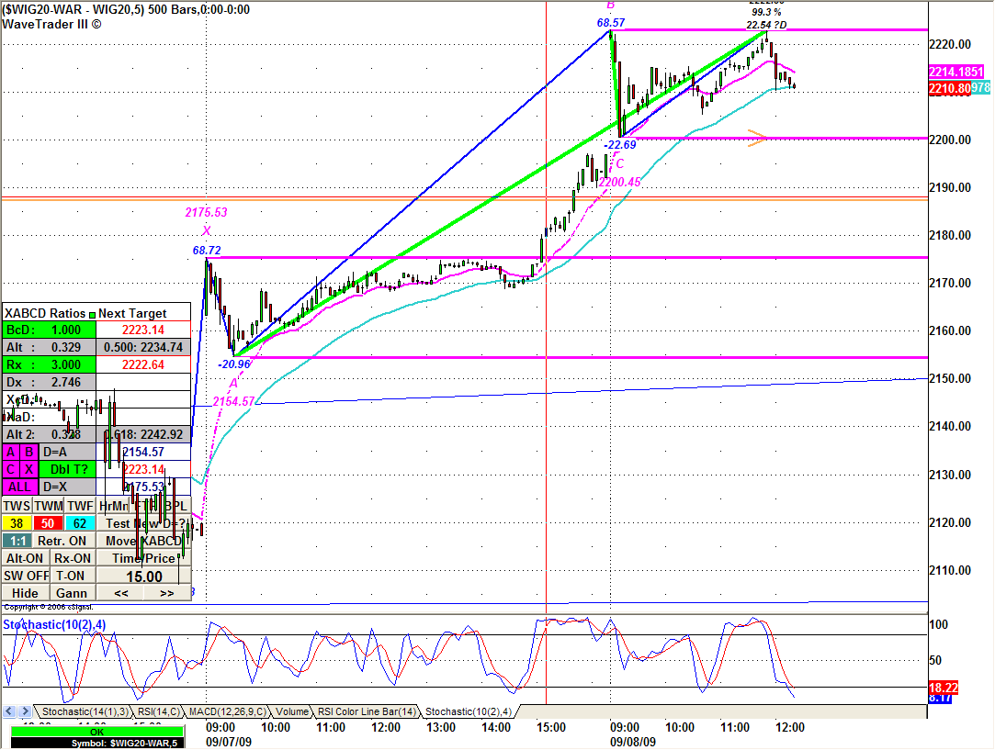995x750 pixels.
Task: Click the >> next button
Action: pyautogui.click(x=167, y=593)
